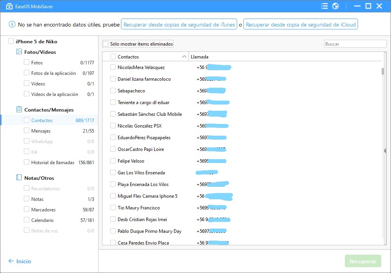
Task: Click the Buscar search field
Action: (355, 44)
